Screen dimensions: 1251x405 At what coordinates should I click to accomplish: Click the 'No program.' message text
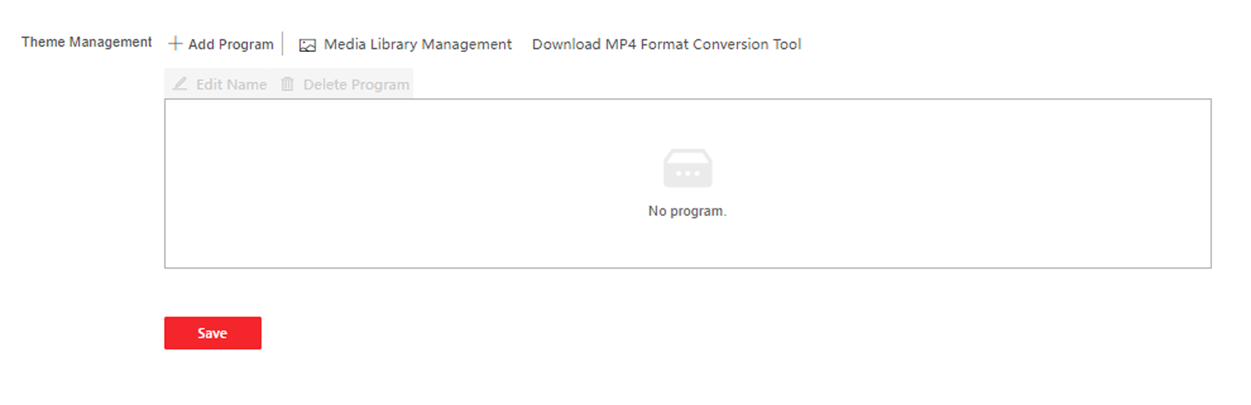(687, 211)
